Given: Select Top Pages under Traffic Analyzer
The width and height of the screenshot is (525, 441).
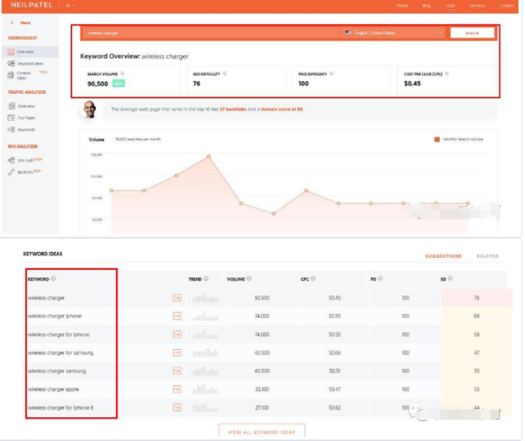Looking at the screenshot, I should click(26, 117).
